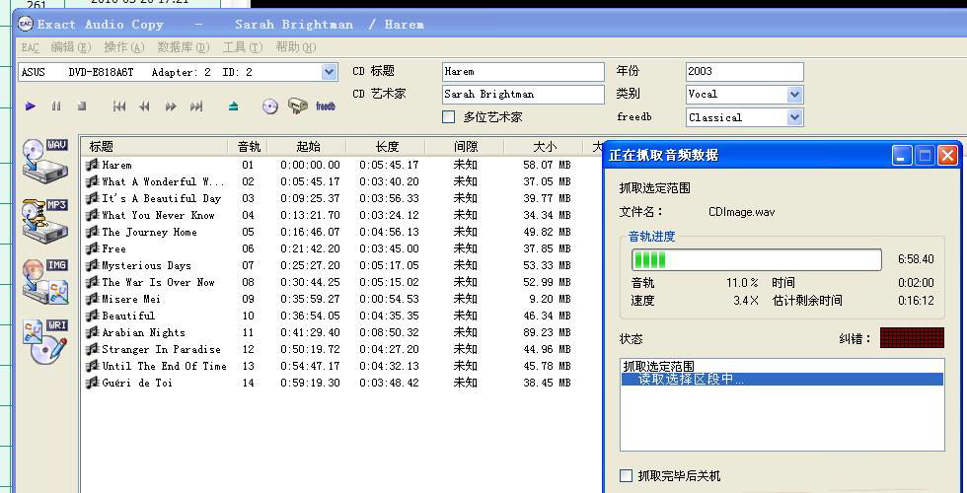Image resolution: width=967 pixels, height=493 pixels.
Task: Click the WRI write CD icon
Action: click(45, 341)
